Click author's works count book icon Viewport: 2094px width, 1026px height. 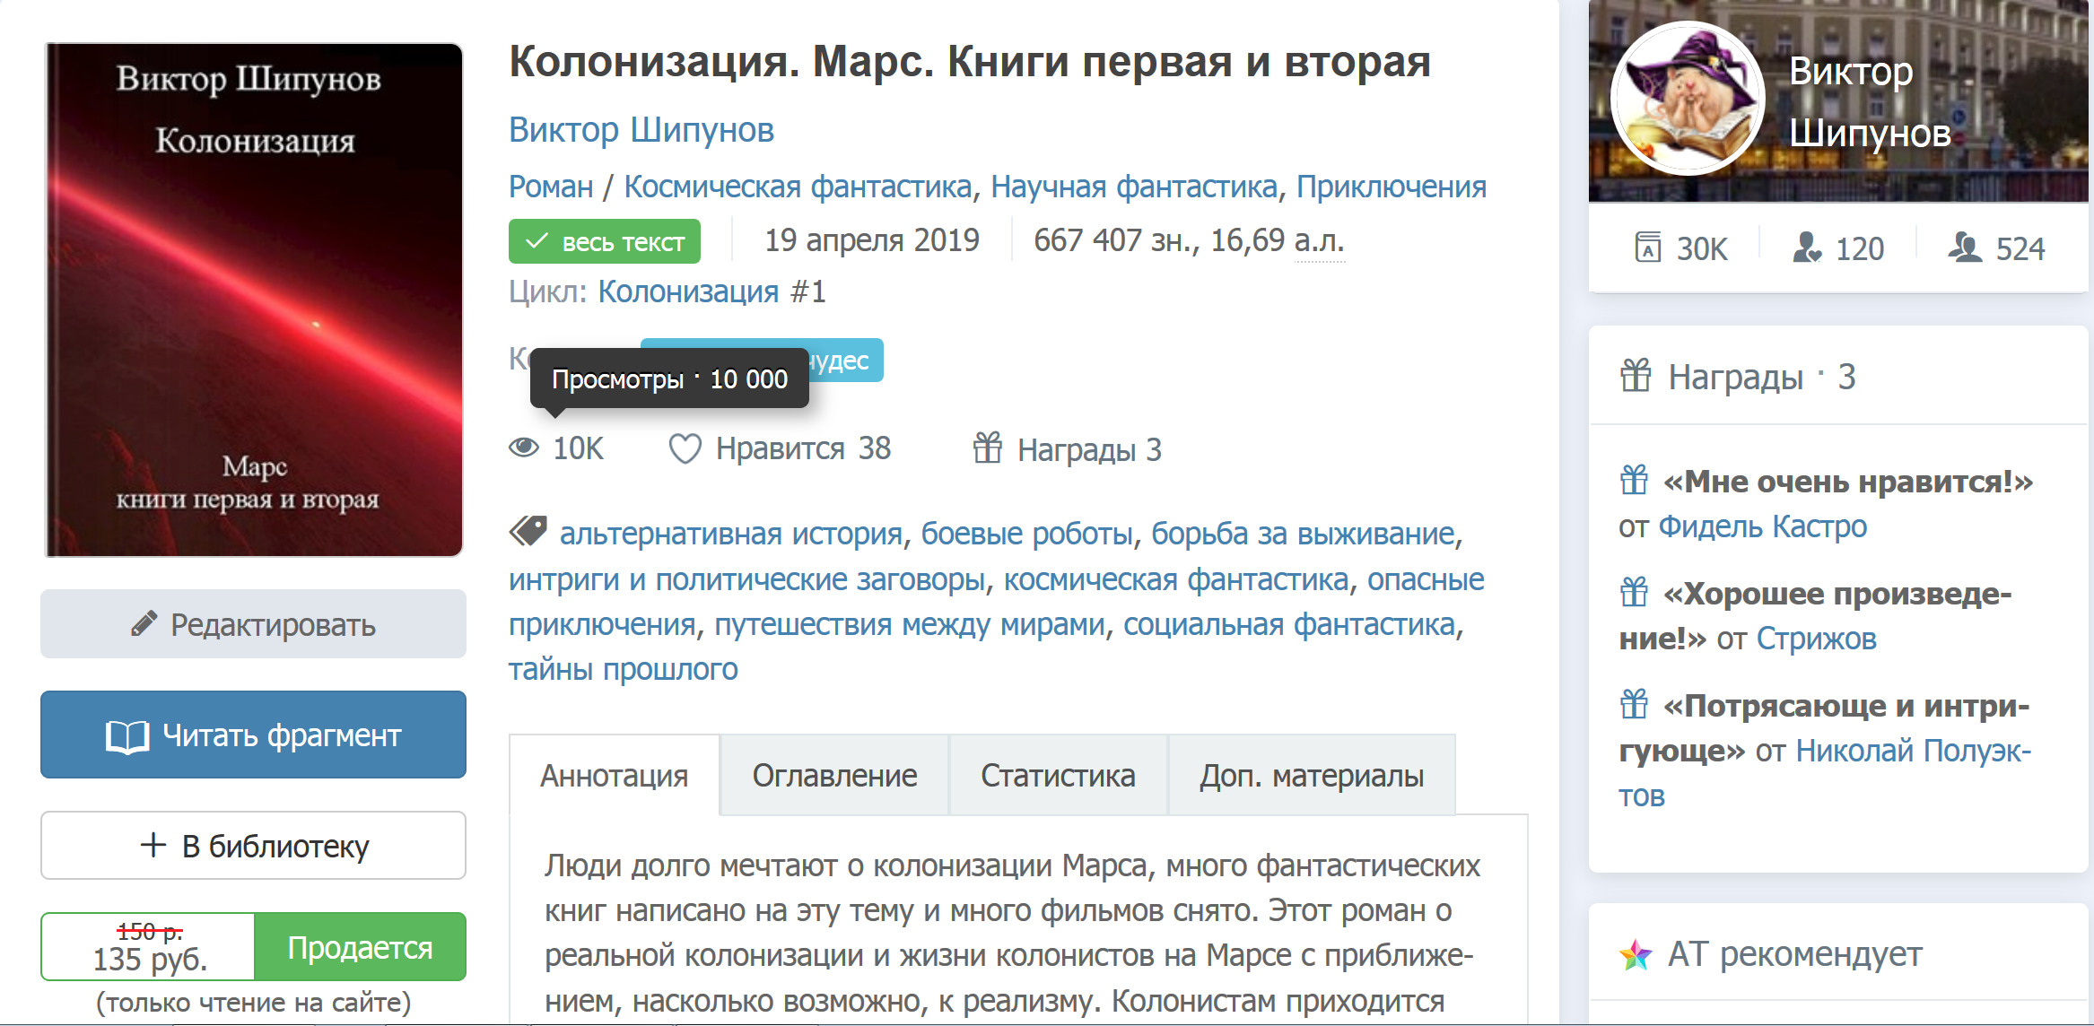(1647, 248)
